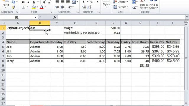Select Jill's Gross Pay $397.50 cell
This screenshot has width=189, height=106.
(x=157, y=51)
